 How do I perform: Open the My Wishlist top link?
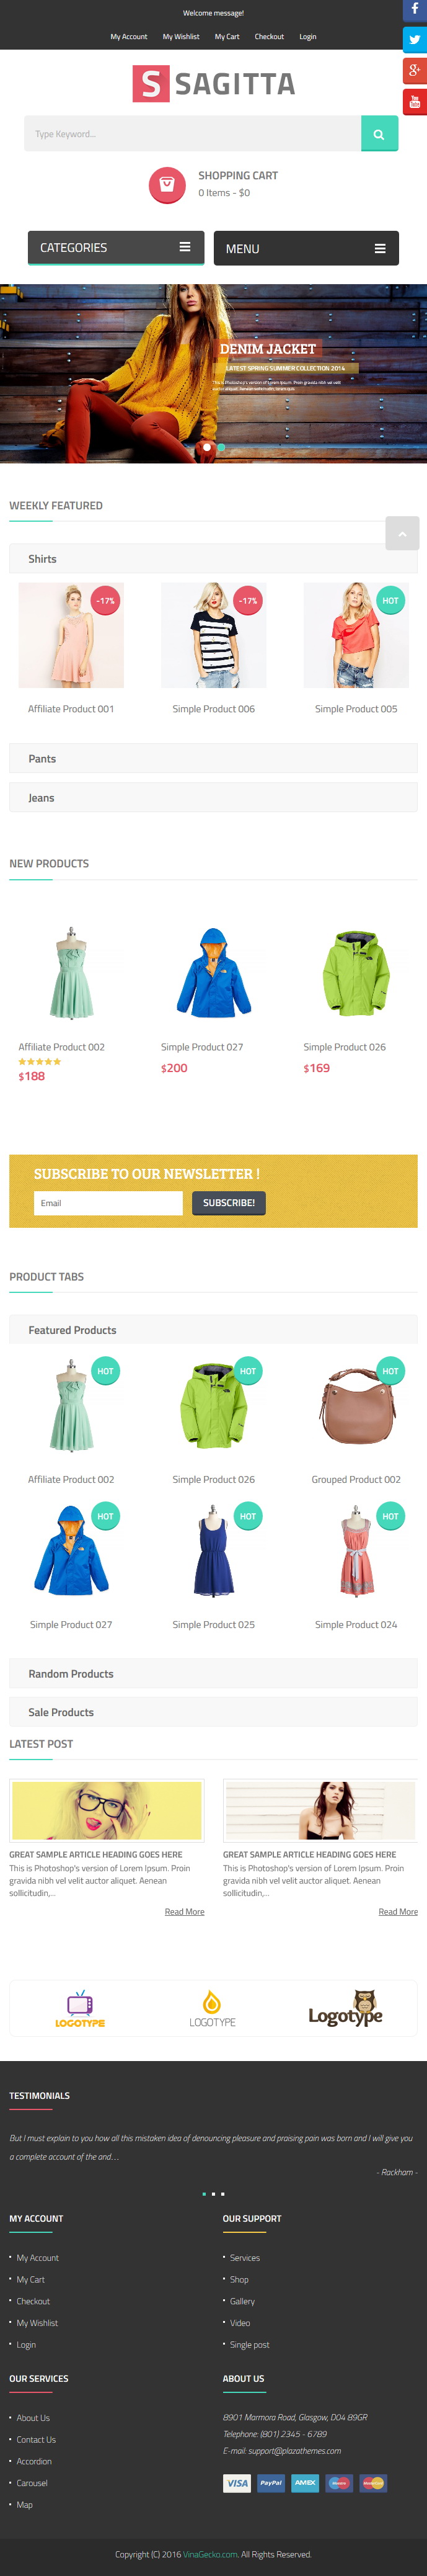coord(181,36)
